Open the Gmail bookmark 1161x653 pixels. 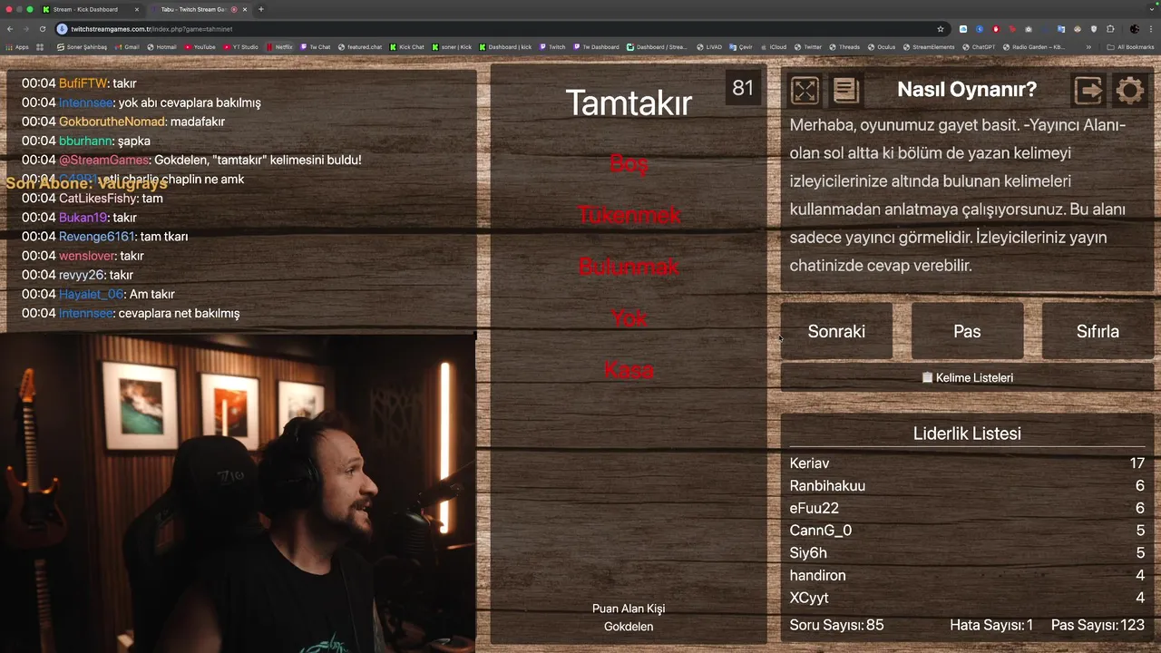click(127, 46)
